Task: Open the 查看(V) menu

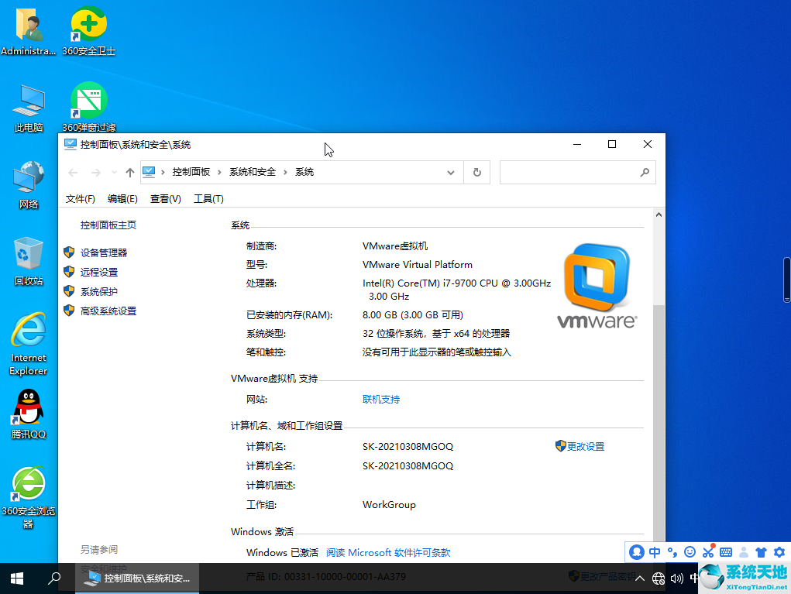Action: pos(166,199)
